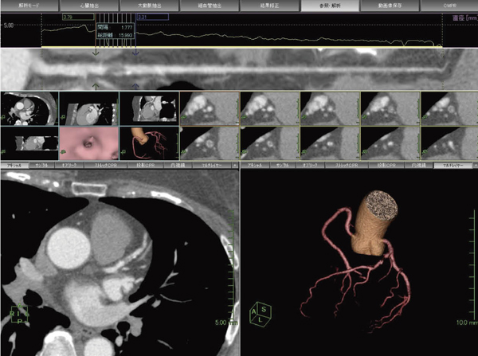
Task: Select the 大動脈抽出 step tab
Action: tap(149, 6)
